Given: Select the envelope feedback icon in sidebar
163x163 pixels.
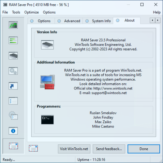Looking at the screenshot, I should point(13,146).
